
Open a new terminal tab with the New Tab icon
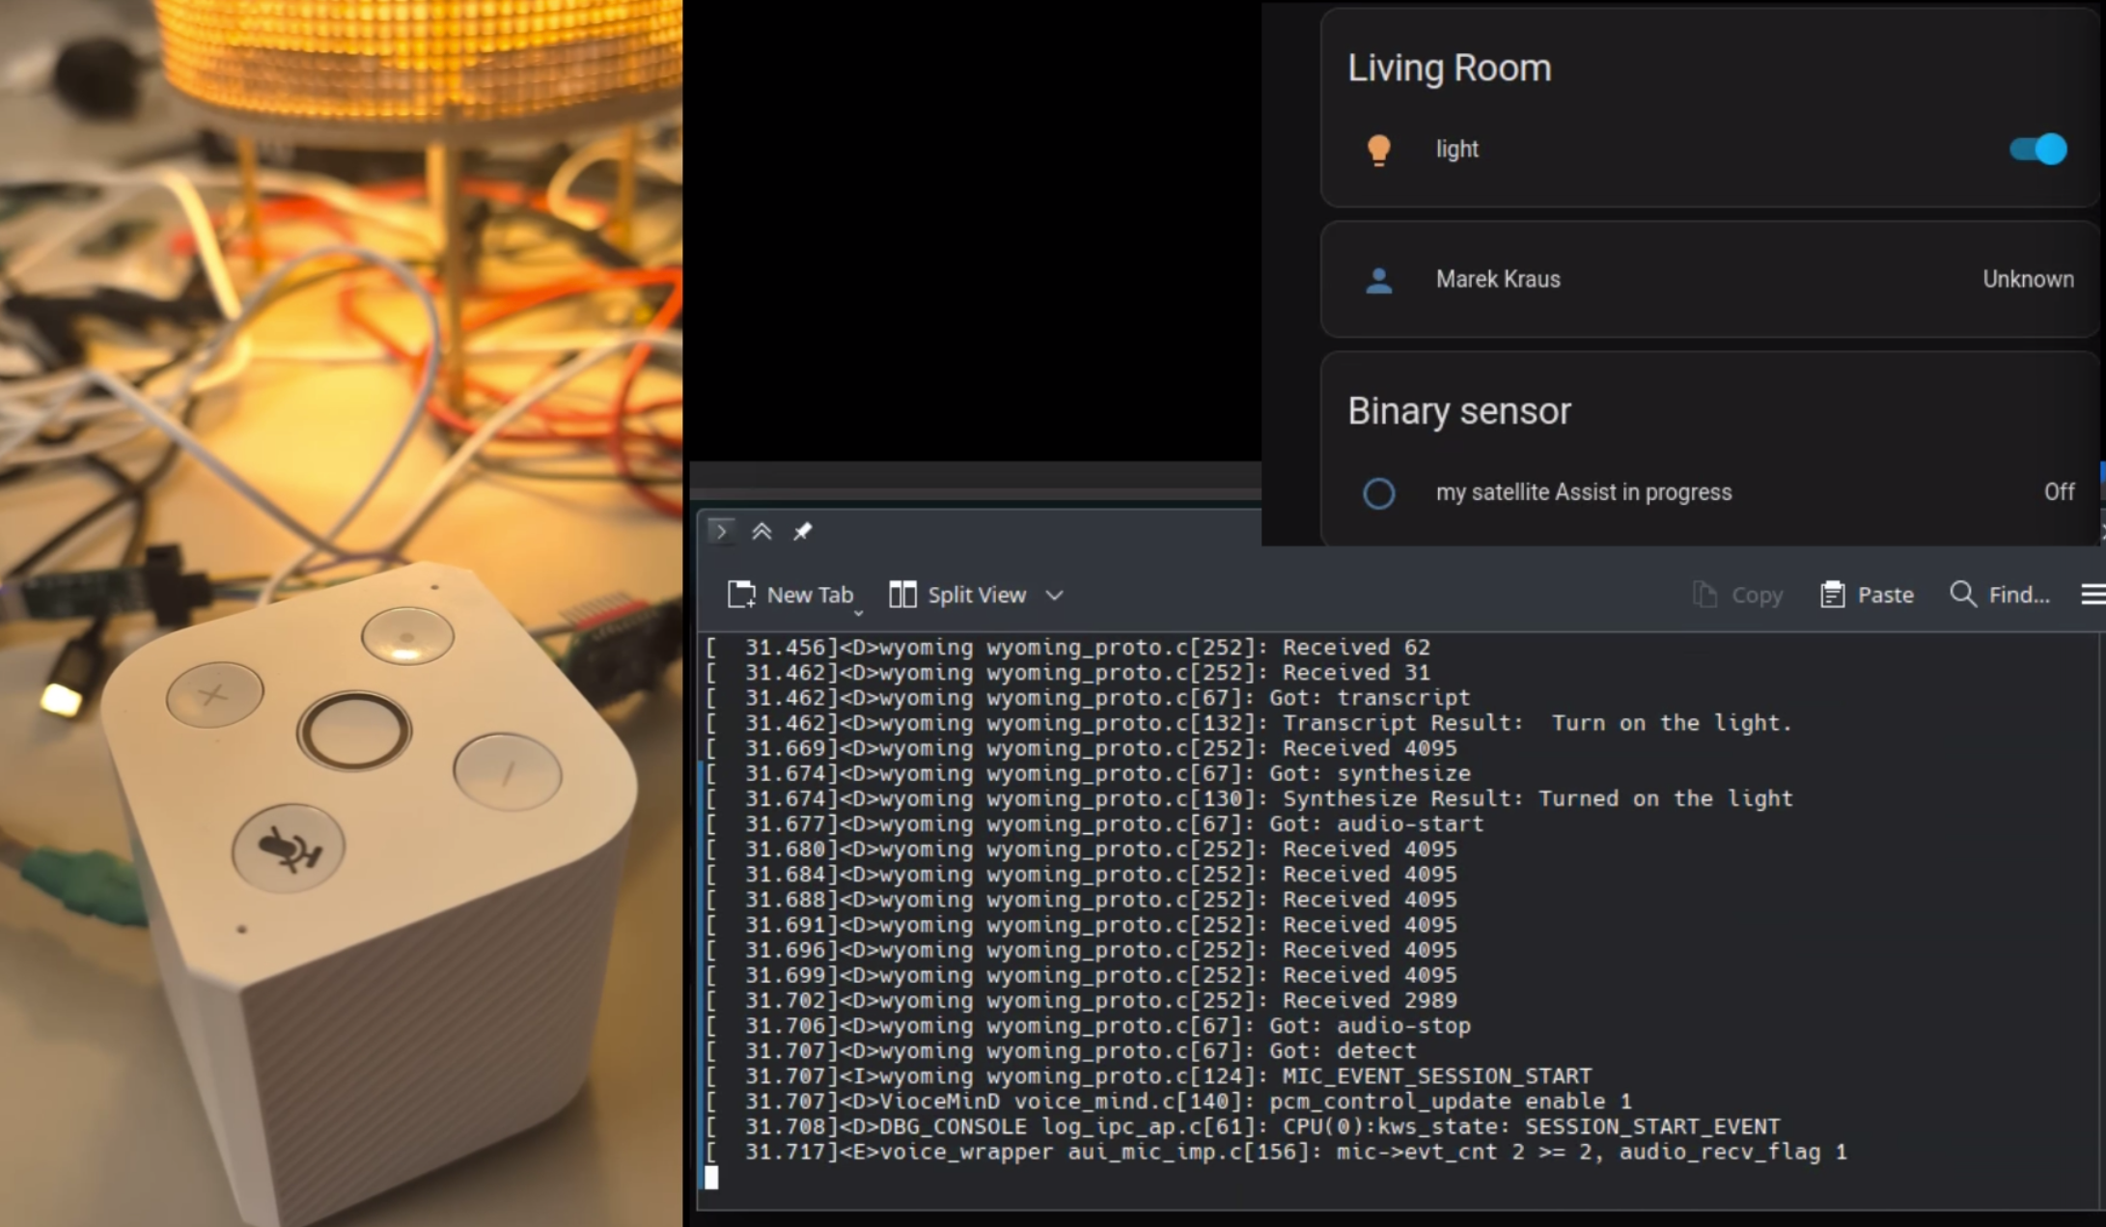[741, 594]
